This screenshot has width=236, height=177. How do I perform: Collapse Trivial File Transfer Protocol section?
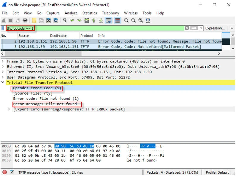[x=3, y=82]
